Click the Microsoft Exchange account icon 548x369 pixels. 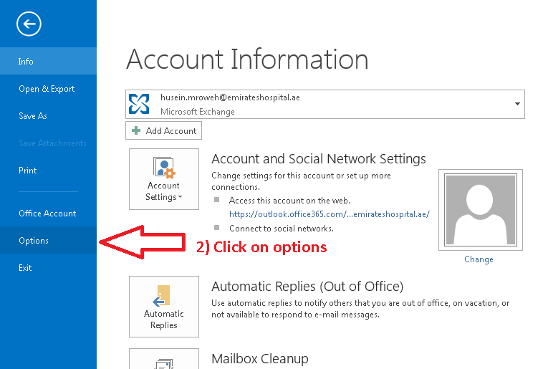pos(139,104)
